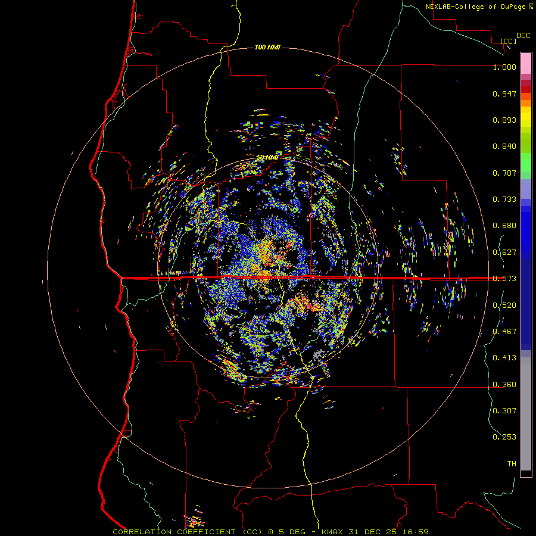The width and height of the screenshot is (536, 536).
Task: Click the 0.893 scale value
Action: point(504,120)
